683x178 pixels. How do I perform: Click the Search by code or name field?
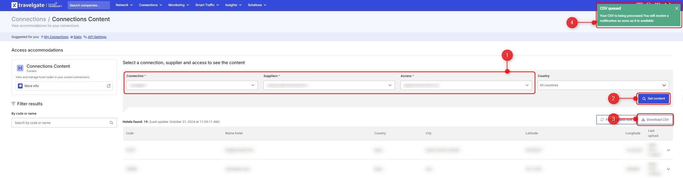pyautogui.click(x=61, y=123)
